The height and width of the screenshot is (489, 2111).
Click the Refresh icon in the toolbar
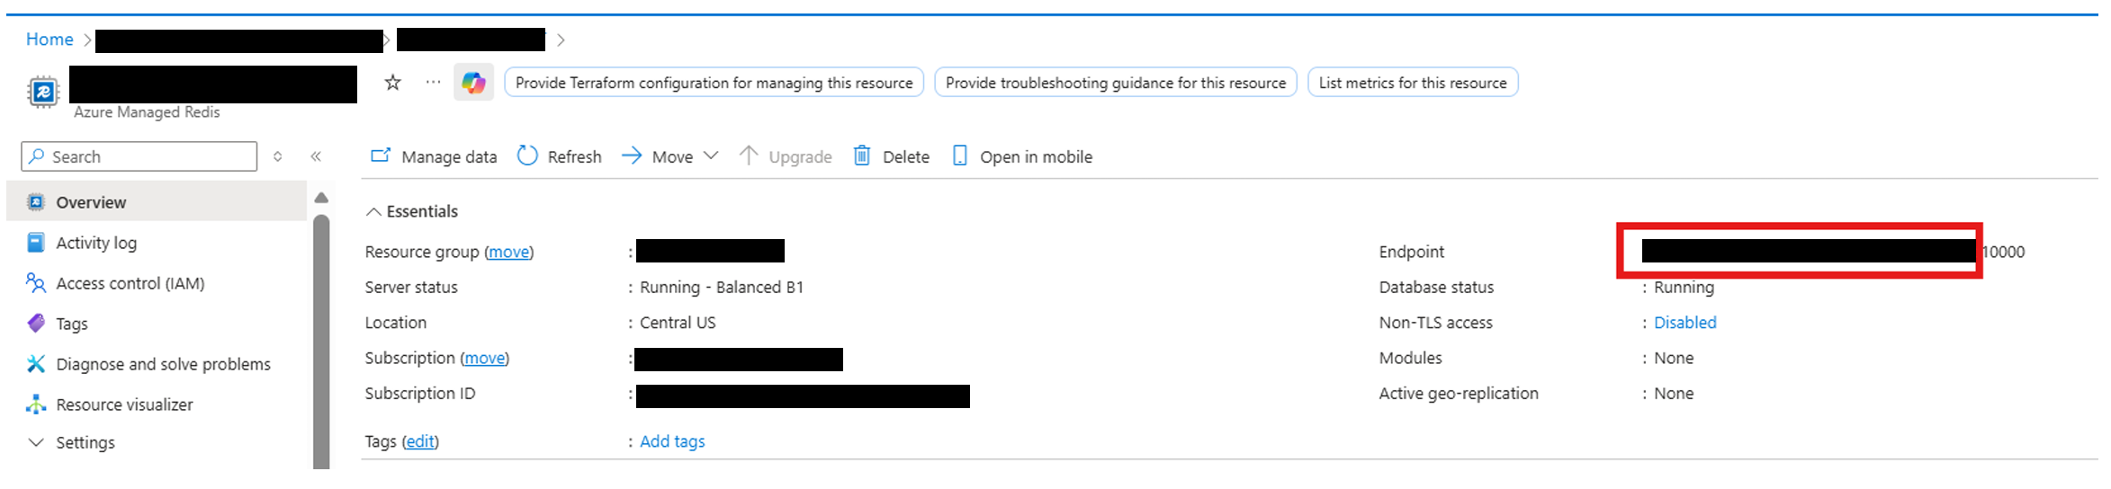527,156
